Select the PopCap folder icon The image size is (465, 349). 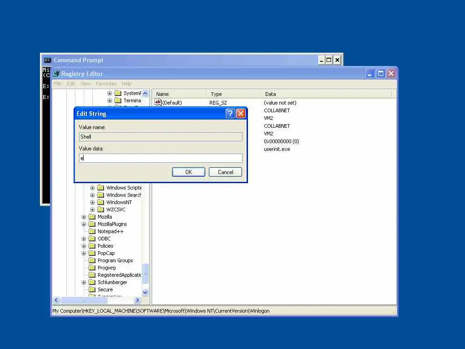[x=92, y=253]
